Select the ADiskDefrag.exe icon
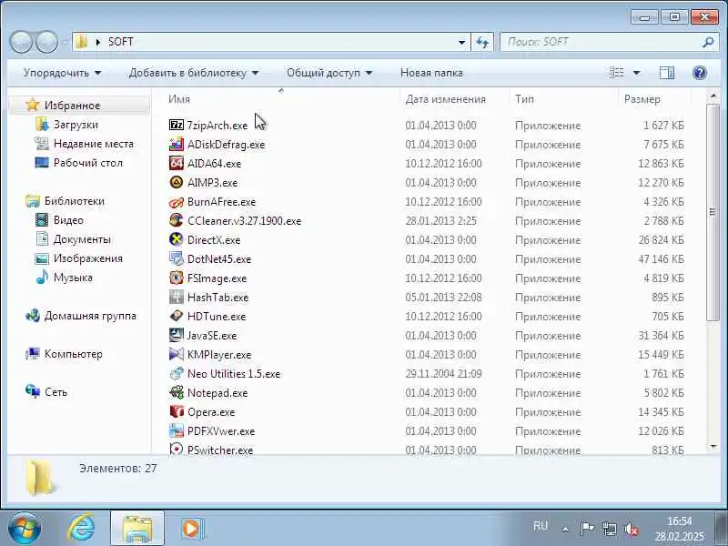728x546 pixels. pyautogui.click(x=176, y=144)
